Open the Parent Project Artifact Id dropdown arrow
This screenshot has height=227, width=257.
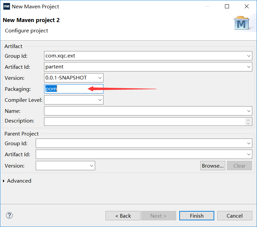(x=249, y=154)
